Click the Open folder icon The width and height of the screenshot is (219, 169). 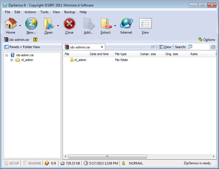[48, 24]
